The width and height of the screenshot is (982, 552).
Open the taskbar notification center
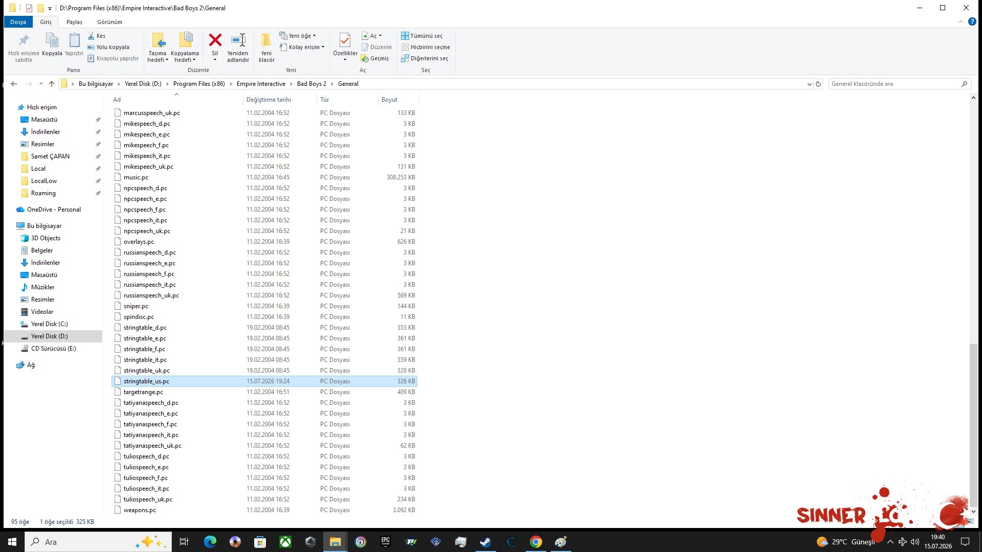pos(965,542)
